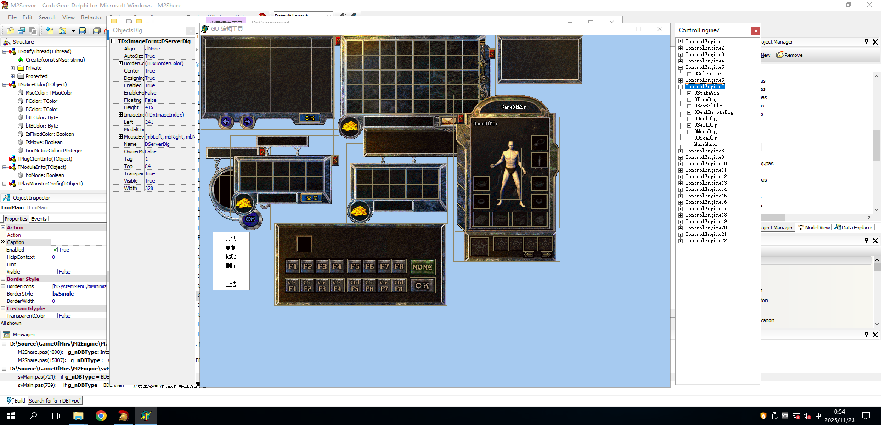
Task: Click the blue right arrow button in GUI editor
Action: pyautogui.click(x=248, y=122)
